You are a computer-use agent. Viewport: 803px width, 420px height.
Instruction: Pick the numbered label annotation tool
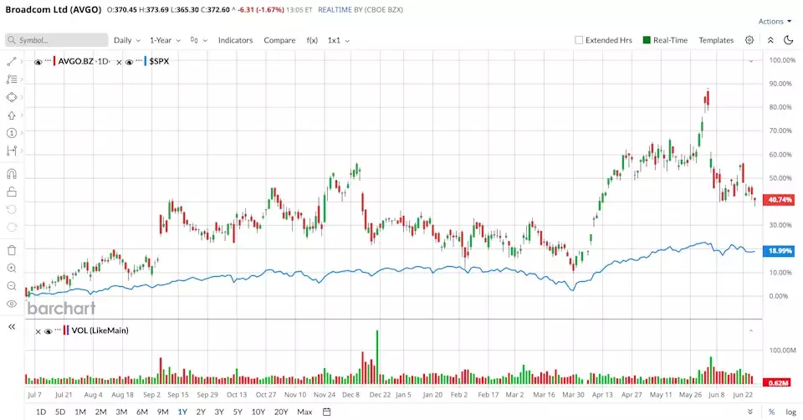(x=11, y=133)
